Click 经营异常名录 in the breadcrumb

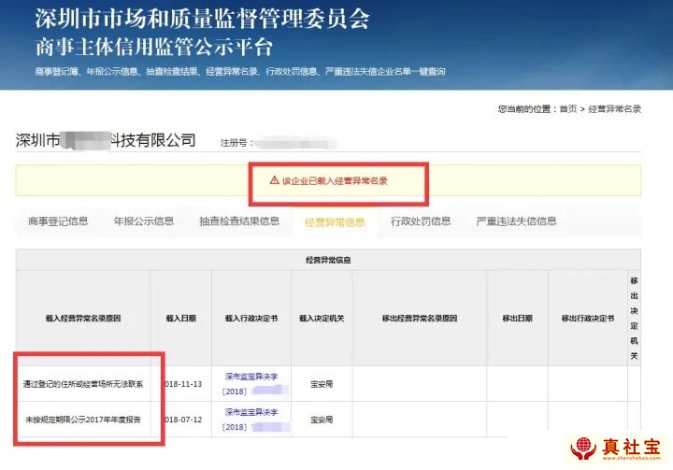pyautogui.click(x=613, y=109)
